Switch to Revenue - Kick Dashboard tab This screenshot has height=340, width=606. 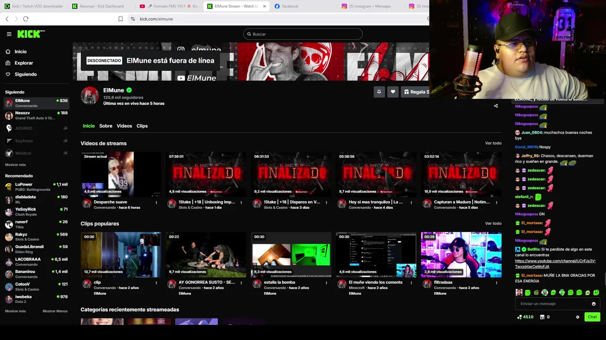[101, 6]
